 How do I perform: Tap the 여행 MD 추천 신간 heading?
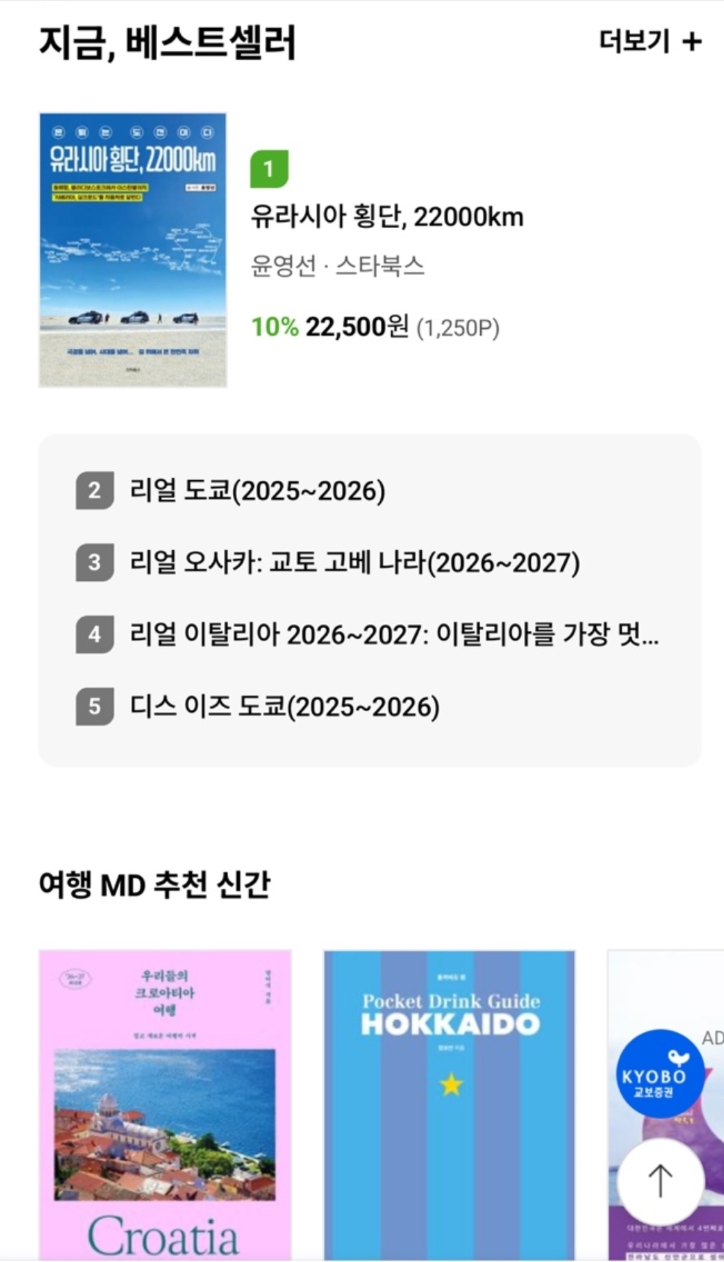pyautogui.click(x=154, y=884)
